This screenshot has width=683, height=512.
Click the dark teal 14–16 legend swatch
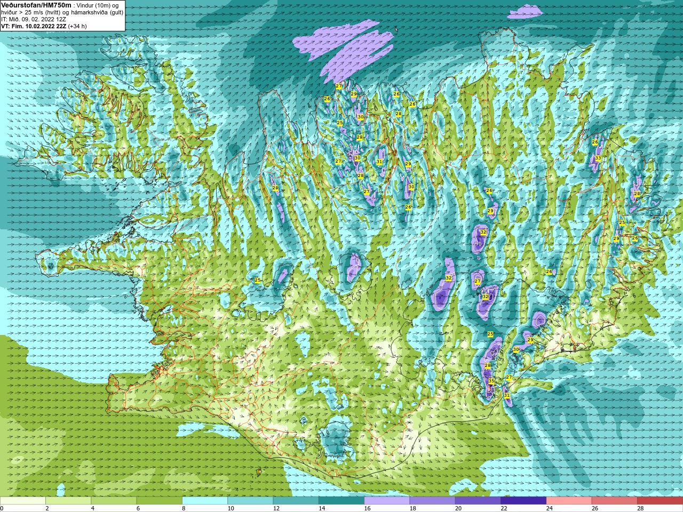(341, 501)
